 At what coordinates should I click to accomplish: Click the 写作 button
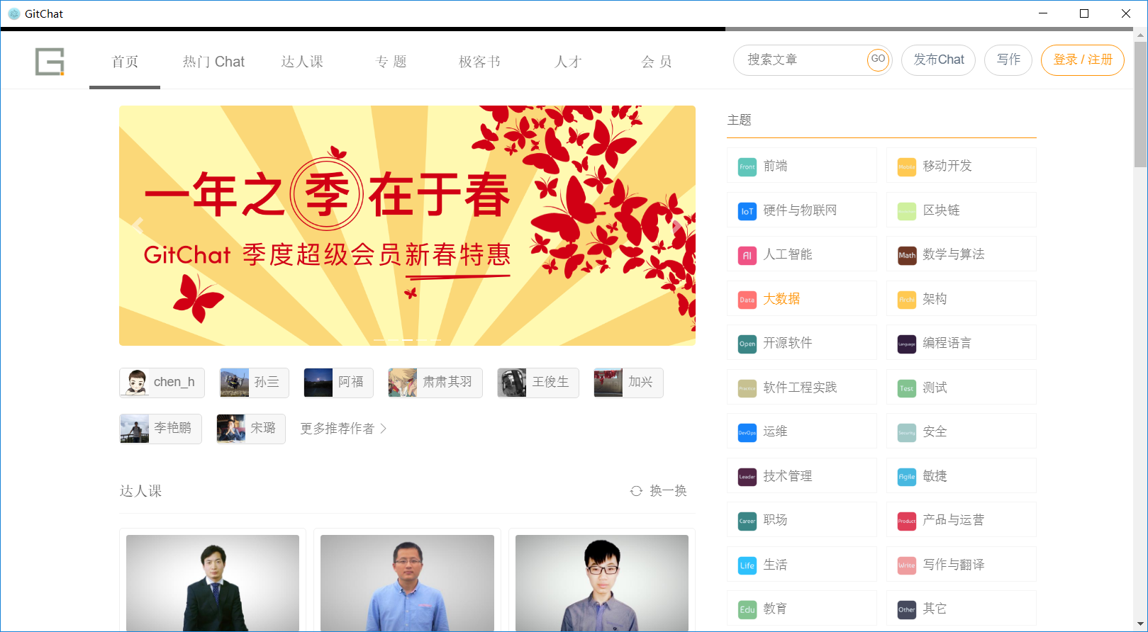pos(1008,60)
